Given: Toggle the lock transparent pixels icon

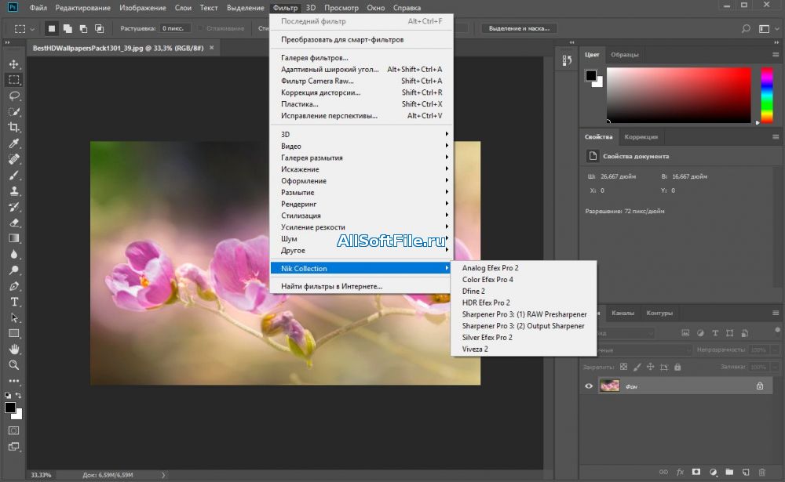Looking at the screenshot, I should pos(623,366).
